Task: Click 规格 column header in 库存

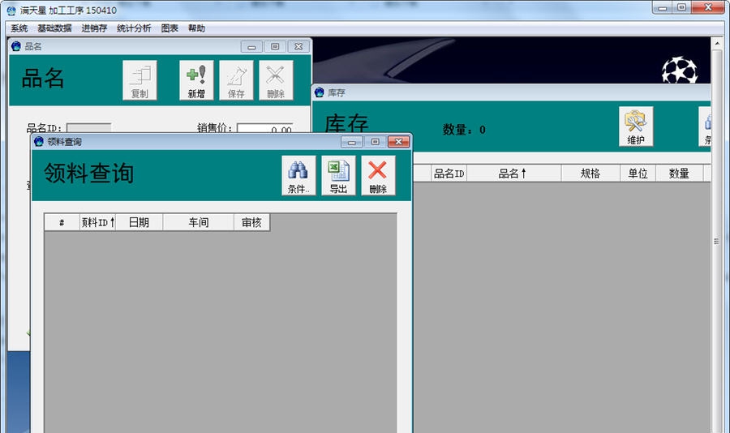Action: (590, 174)
